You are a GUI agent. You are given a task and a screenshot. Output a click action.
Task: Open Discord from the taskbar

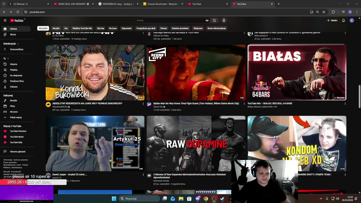pyautogui.click(x=198, y=198)
